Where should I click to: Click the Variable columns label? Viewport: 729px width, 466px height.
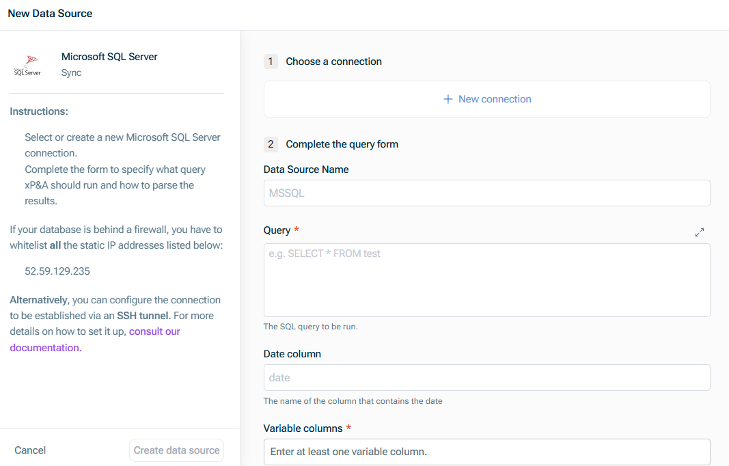[303, 428]
